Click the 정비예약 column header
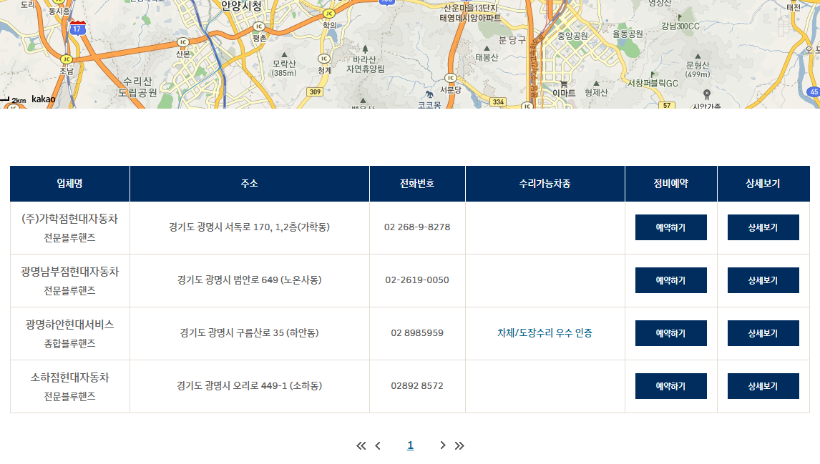 (x=671, y=184)
